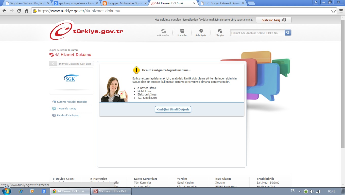
Task: Open the Belediyeler navigation icon
Action: tap(201, 32)
